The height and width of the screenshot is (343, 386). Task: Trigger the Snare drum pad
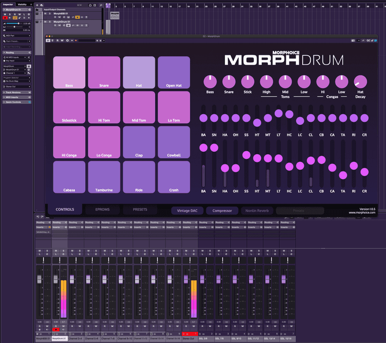coord(104,72)
